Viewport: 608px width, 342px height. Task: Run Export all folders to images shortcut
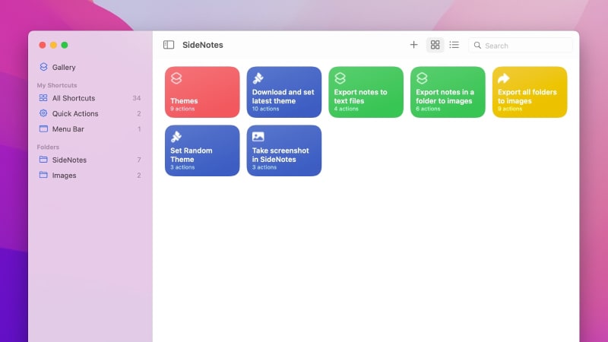point(530,92)
